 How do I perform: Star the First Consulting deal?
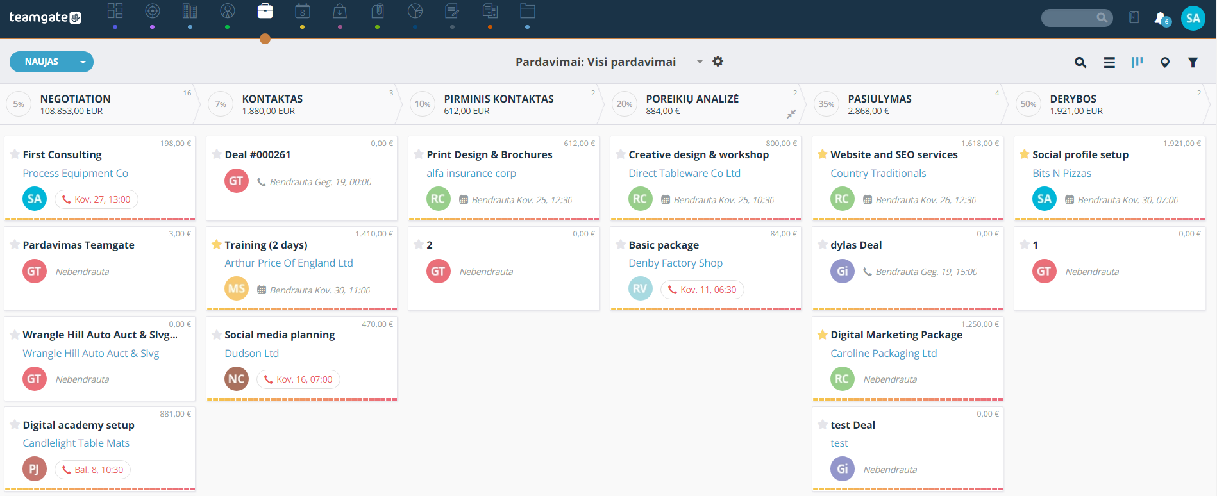point(15,154)
